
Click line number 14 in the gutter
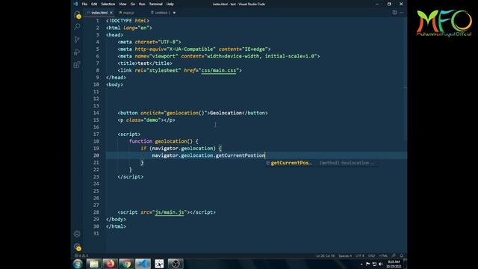[x=96, y=113]
